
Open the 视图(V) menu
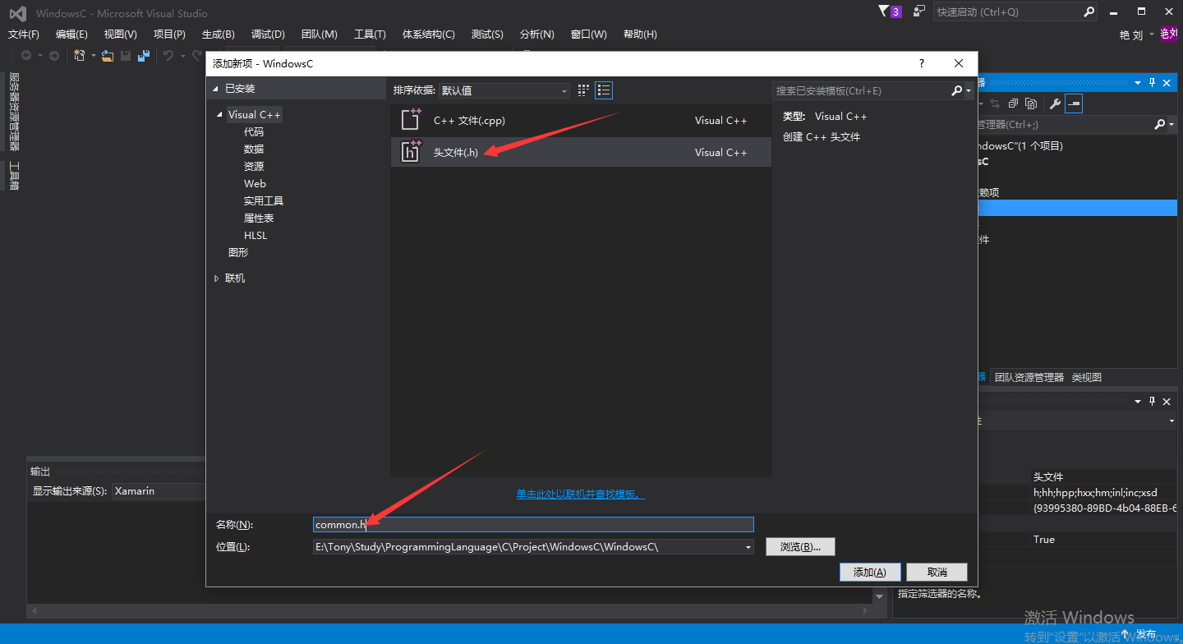pyautogui.click(x=120, y=34)
